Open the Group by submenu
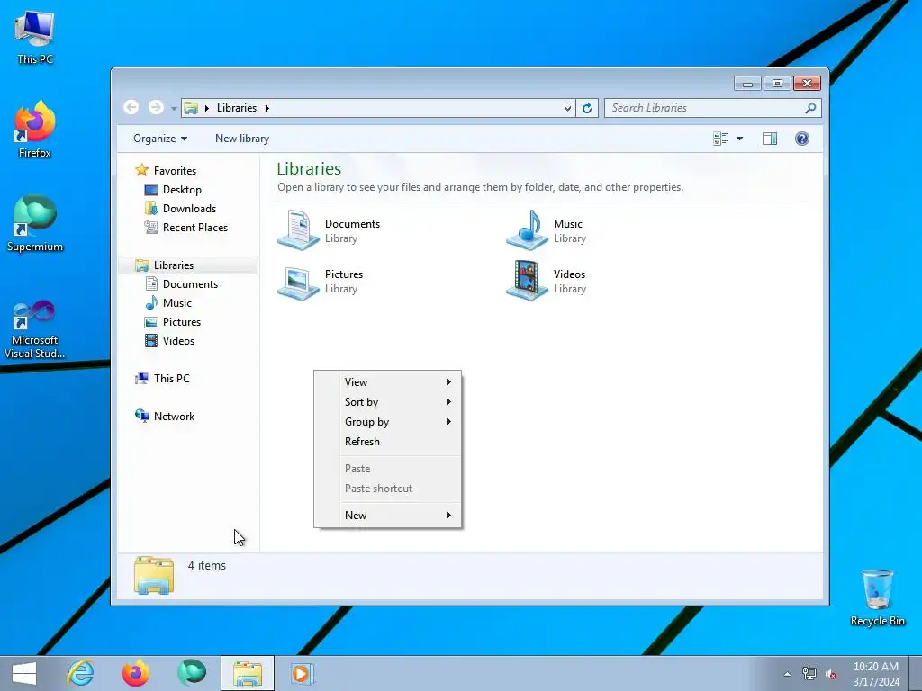The height and width of the screenshot is (691, 922). [387, 422]
